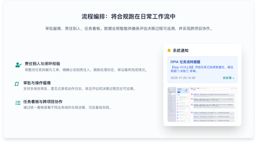The height and width of the screenshot is (144, 257).
Task: Click the heading 流程编排：将合规跑在日常工作流中
Action: point(128,16)
